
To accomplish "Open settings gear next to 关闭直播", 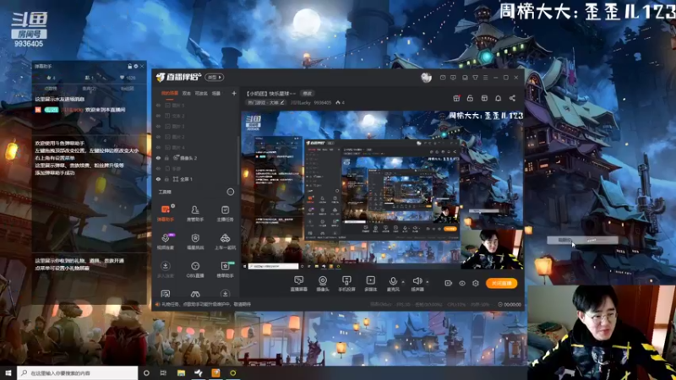I will click(476, 283).
